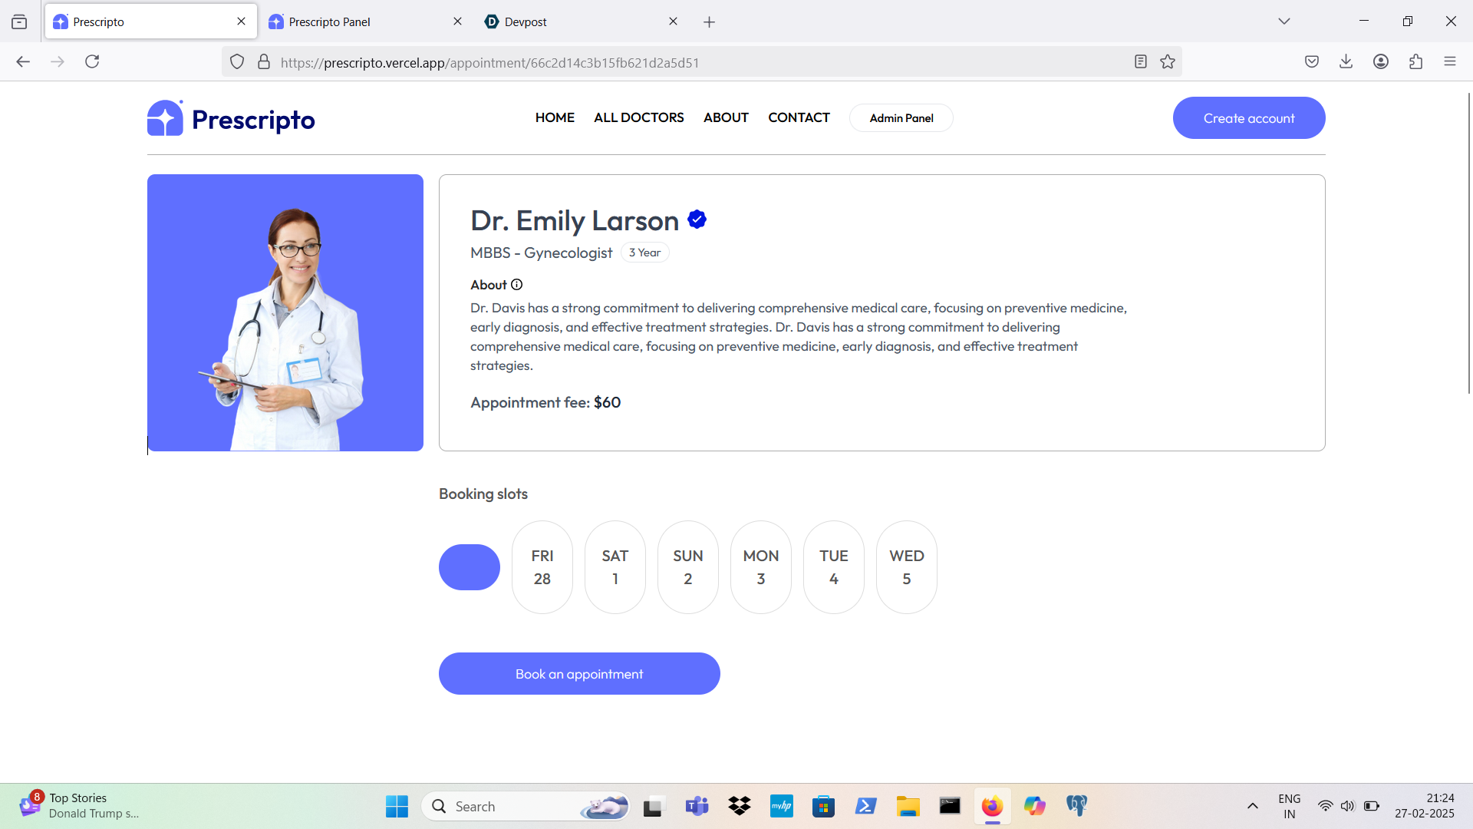
Task: Select the WED 5 booking slot
Action: 907,567
